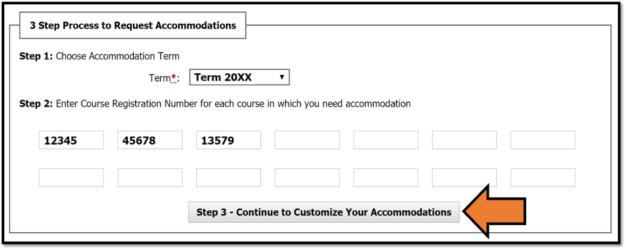Click the fourth course field in bottom row
The height and width of the screenshot is (250, 626).
(307, 178)
